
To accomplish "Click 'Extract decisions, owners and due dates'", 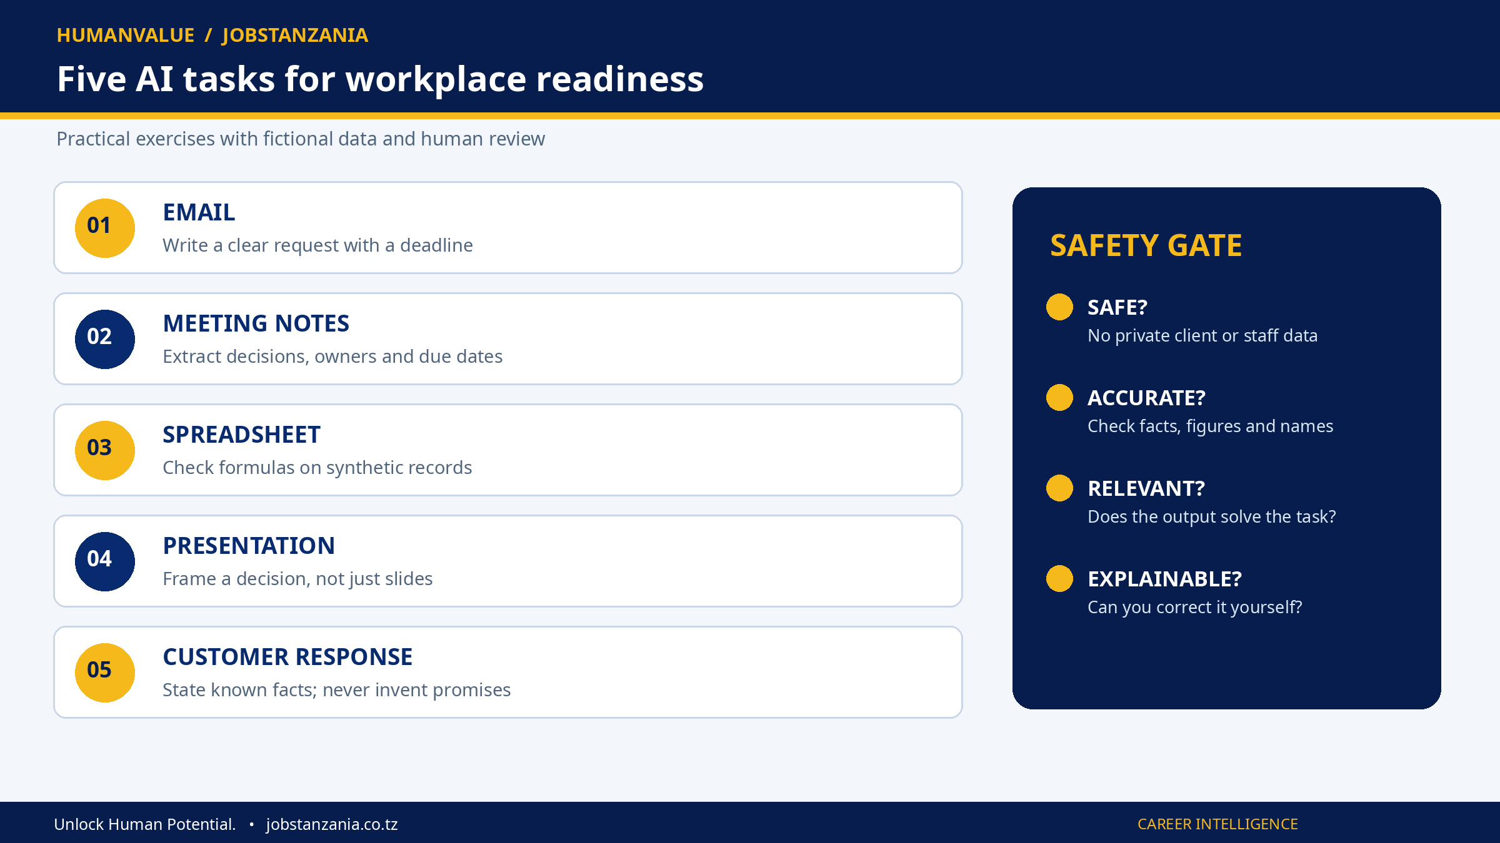I will (332, 357).
